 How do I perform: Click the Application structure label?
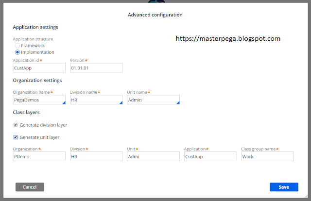tap(33, 39)
